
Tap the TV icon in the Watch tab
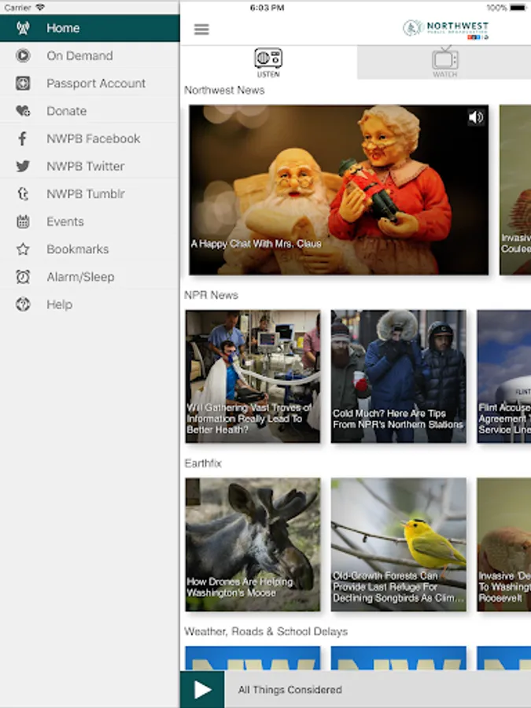click(444, 59)
